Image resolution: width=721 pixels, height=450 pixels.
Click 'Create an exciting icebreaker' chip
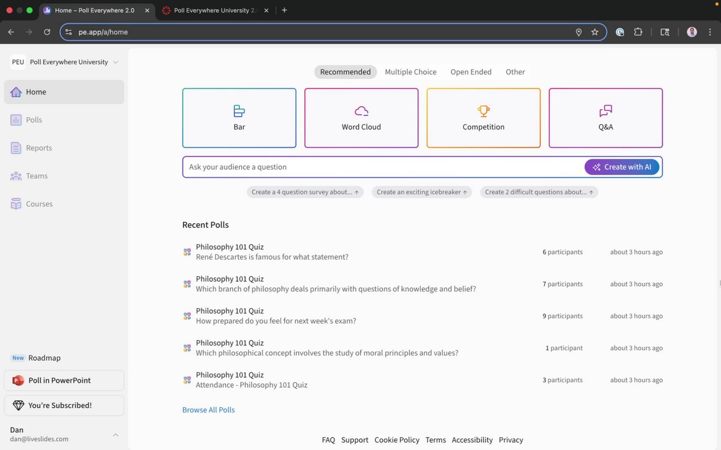[x=422, y=192]
